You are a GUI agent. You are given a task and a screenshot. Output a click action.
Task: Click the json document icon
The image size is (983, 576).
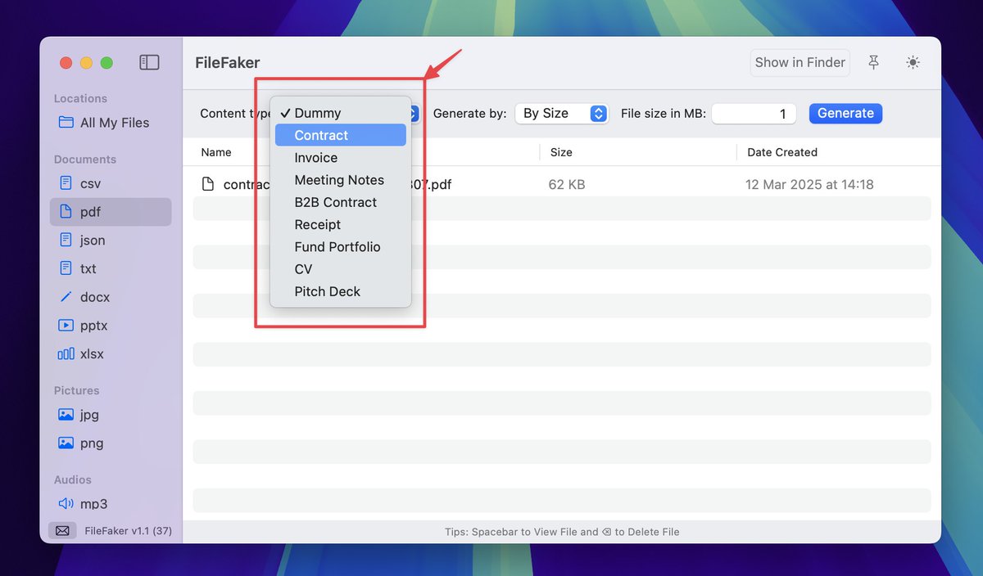click(66, 241)
